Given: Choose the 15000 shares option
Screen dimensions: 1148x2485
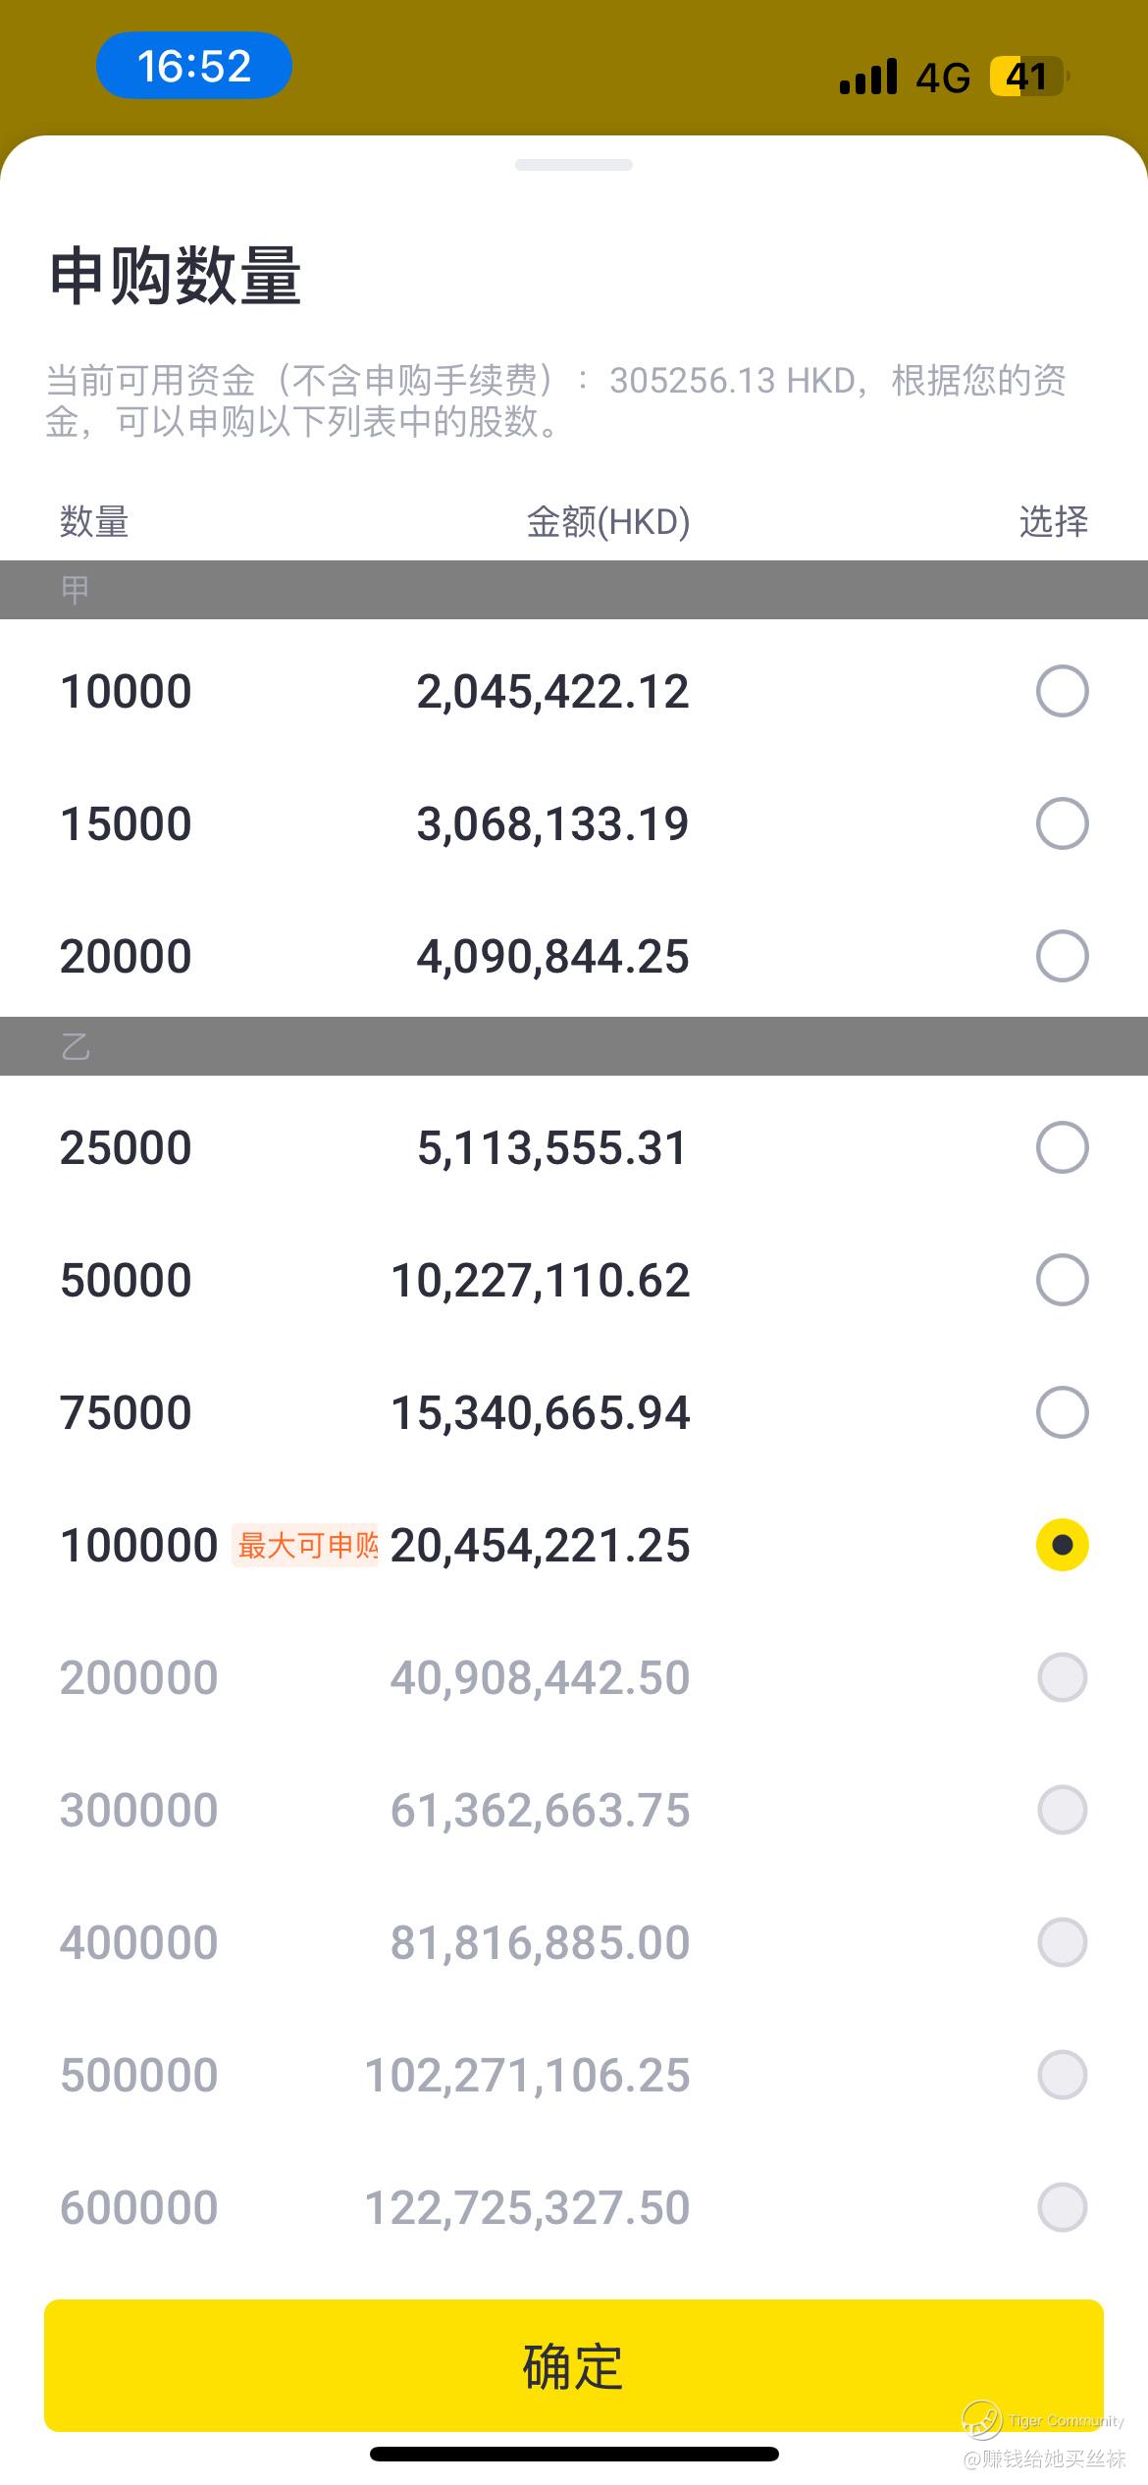Looking at the screenshot, I should pos(1062,823).
